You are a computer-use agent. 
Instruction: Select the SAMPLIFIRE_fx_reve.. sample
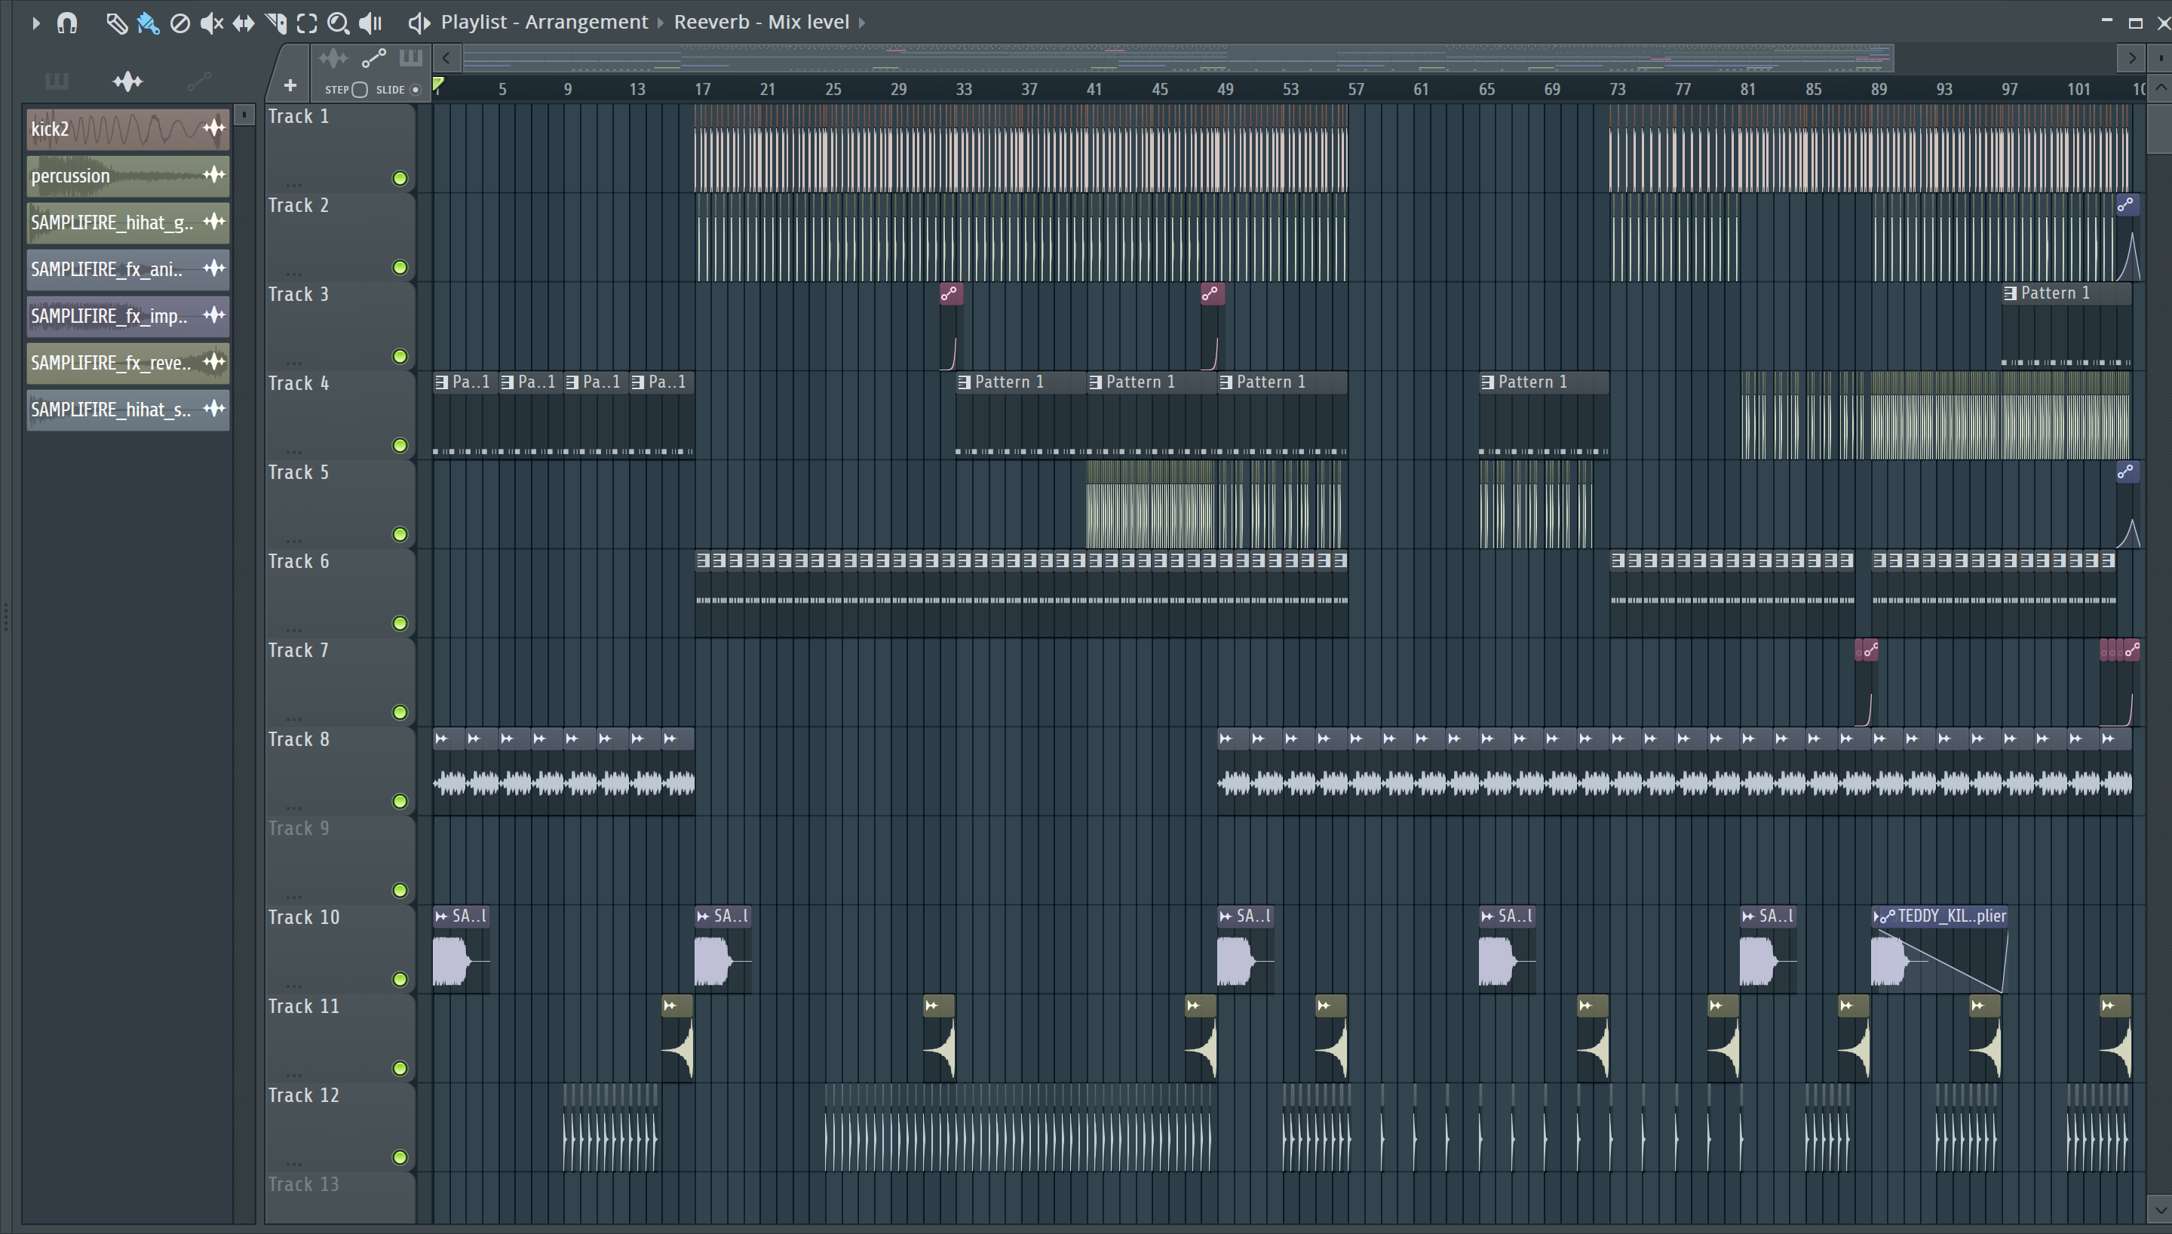tap(128, 362)
